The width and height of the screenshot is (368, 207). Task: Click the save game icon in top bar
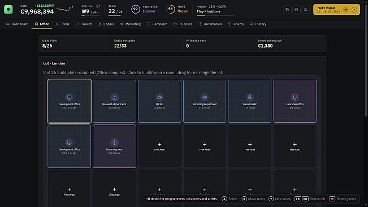point(287,10)
